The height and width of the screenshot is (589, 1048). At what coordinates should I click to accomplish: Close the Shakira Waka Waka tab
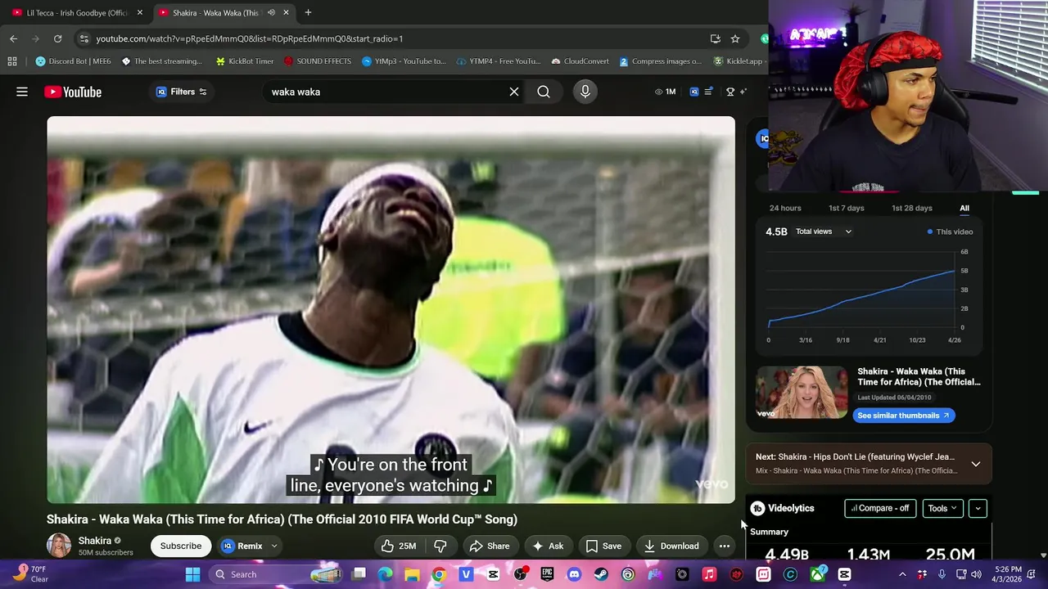[286, 12]
